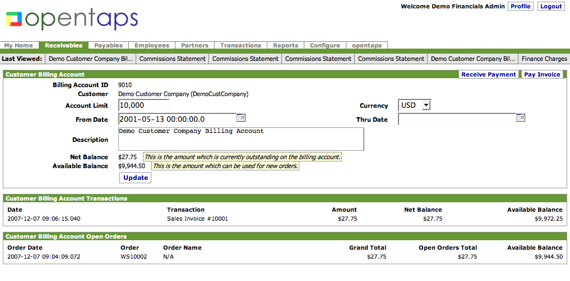The image size is (570, 281).
Task: Select the Configure tab
Action: tap(325, 45)
